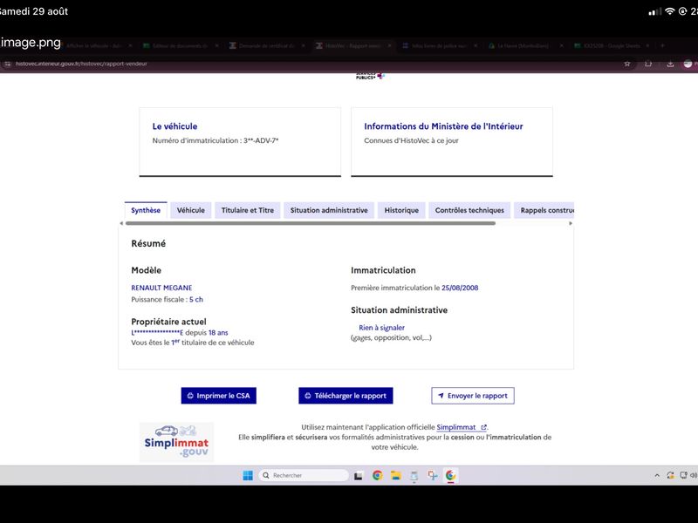Click the Télécharger le rapport button
Image resolution: width=698 pixels, height=523 pixels.
(346, 396)
